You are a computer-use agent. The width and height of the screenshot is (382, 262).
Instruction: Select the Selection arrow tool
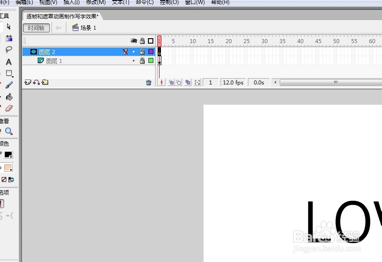[8, 27]
